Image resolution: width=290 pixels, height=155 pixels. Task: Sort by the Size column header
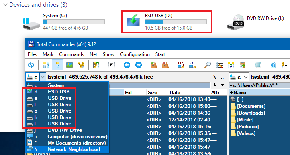157,92
